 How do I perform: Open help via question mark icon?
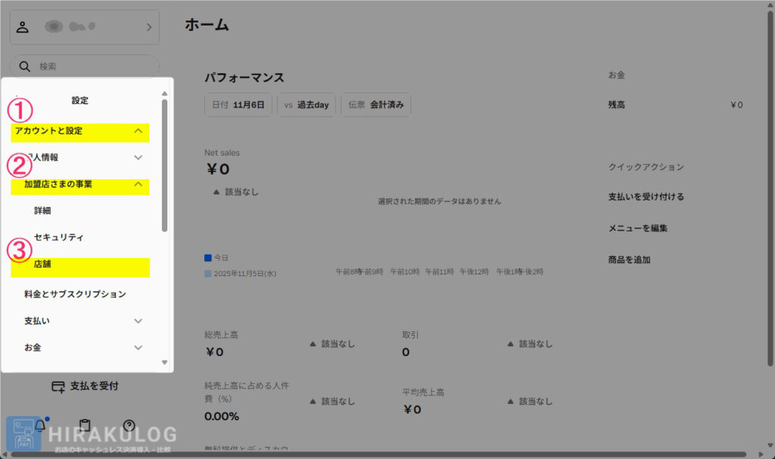tap(129, 426)
